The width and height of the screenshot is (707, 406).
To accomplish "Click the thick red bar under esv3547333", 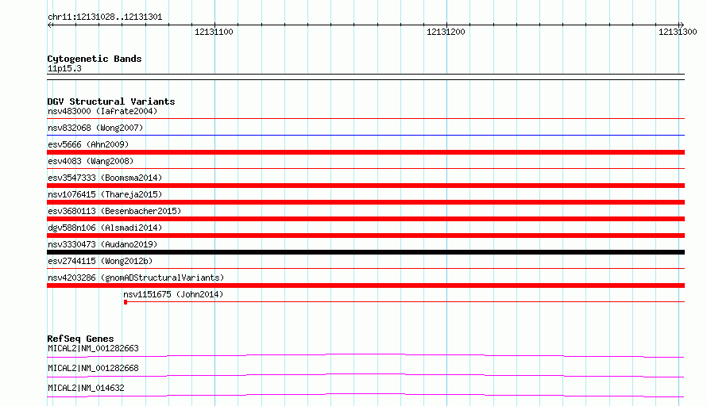I will (x=365, y=186).
